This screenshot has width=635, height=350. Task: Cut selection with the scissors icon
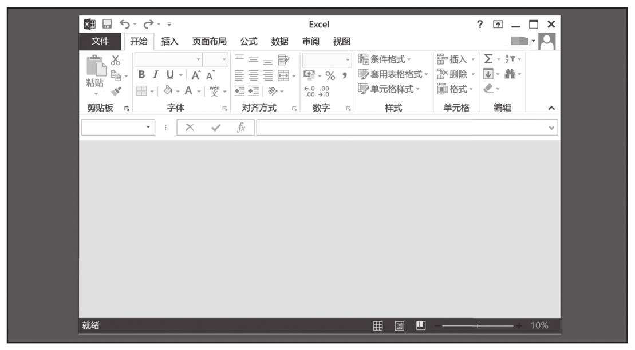116,60
